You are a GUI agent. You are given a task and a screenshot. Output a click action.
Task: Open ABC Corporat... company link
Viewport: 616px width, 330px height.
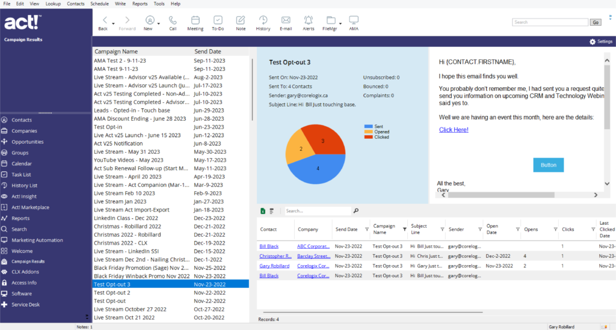point(313,246)
